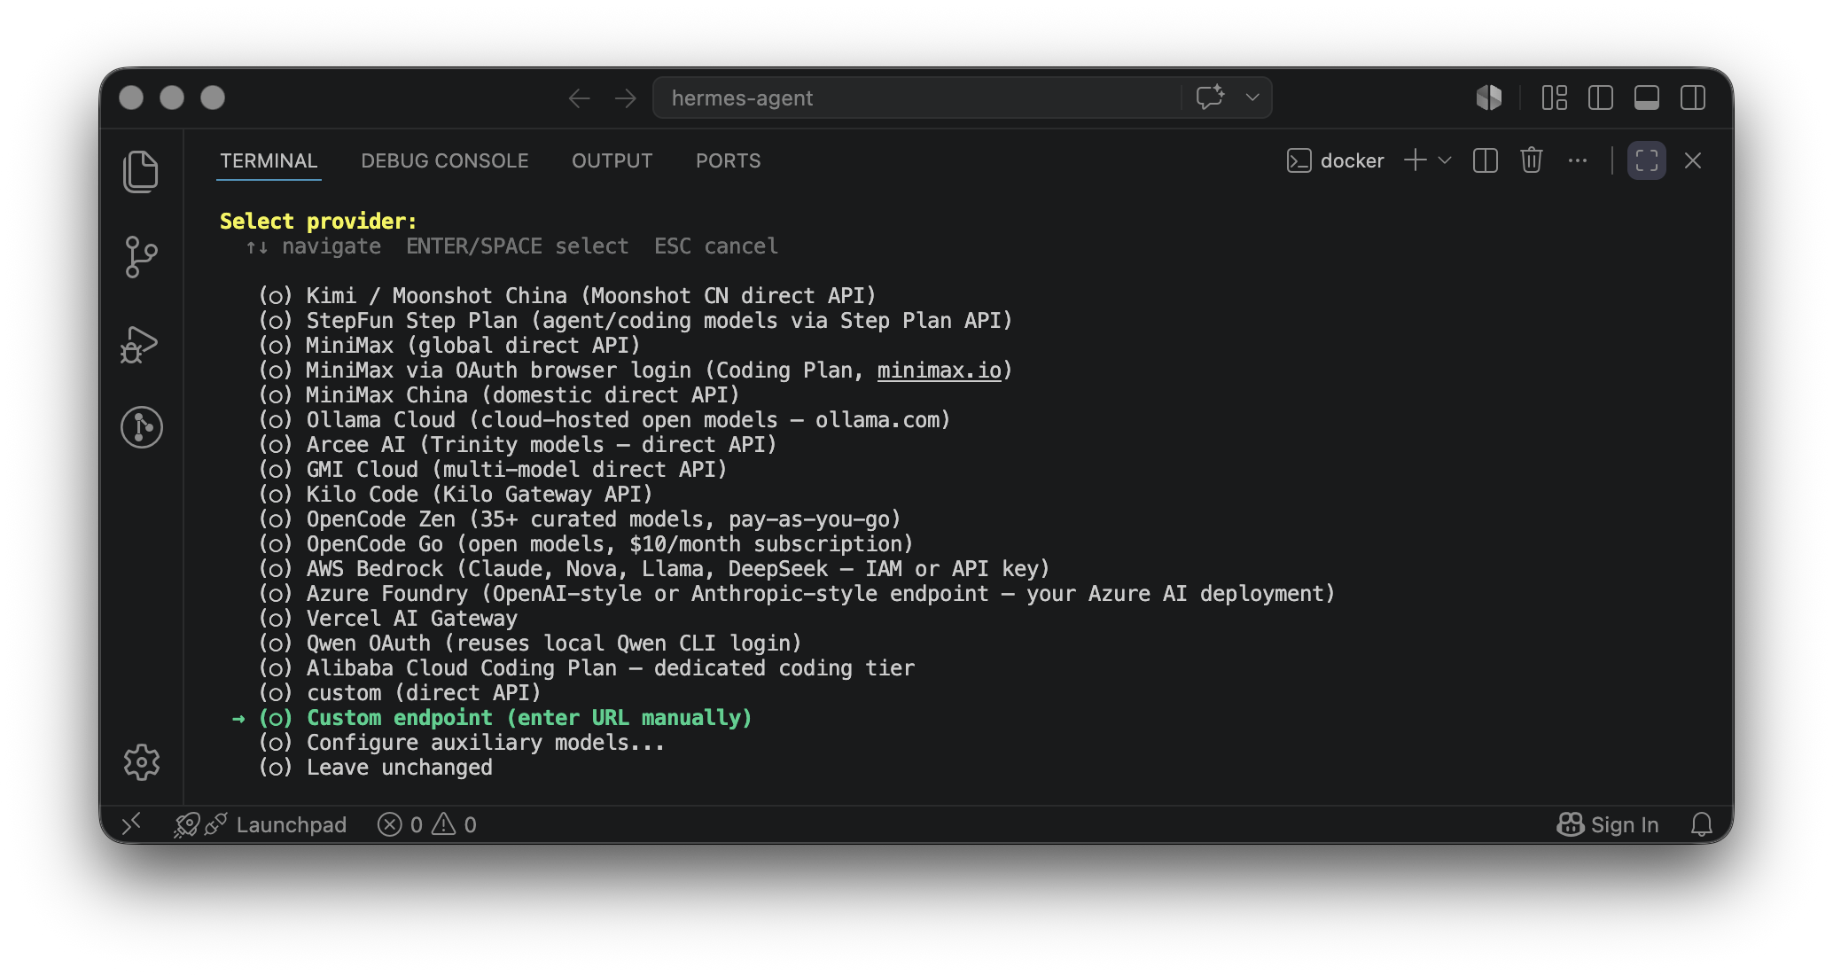
Task: Show the errors count in status bar
Action: click(x=400, y=825)
